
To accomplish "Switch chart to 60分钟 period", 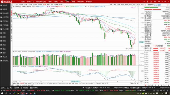I will 40,4.
